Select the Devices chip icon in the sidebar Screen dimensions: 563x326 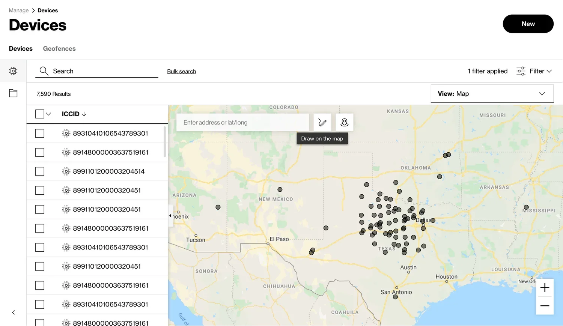tap(13, 71)
